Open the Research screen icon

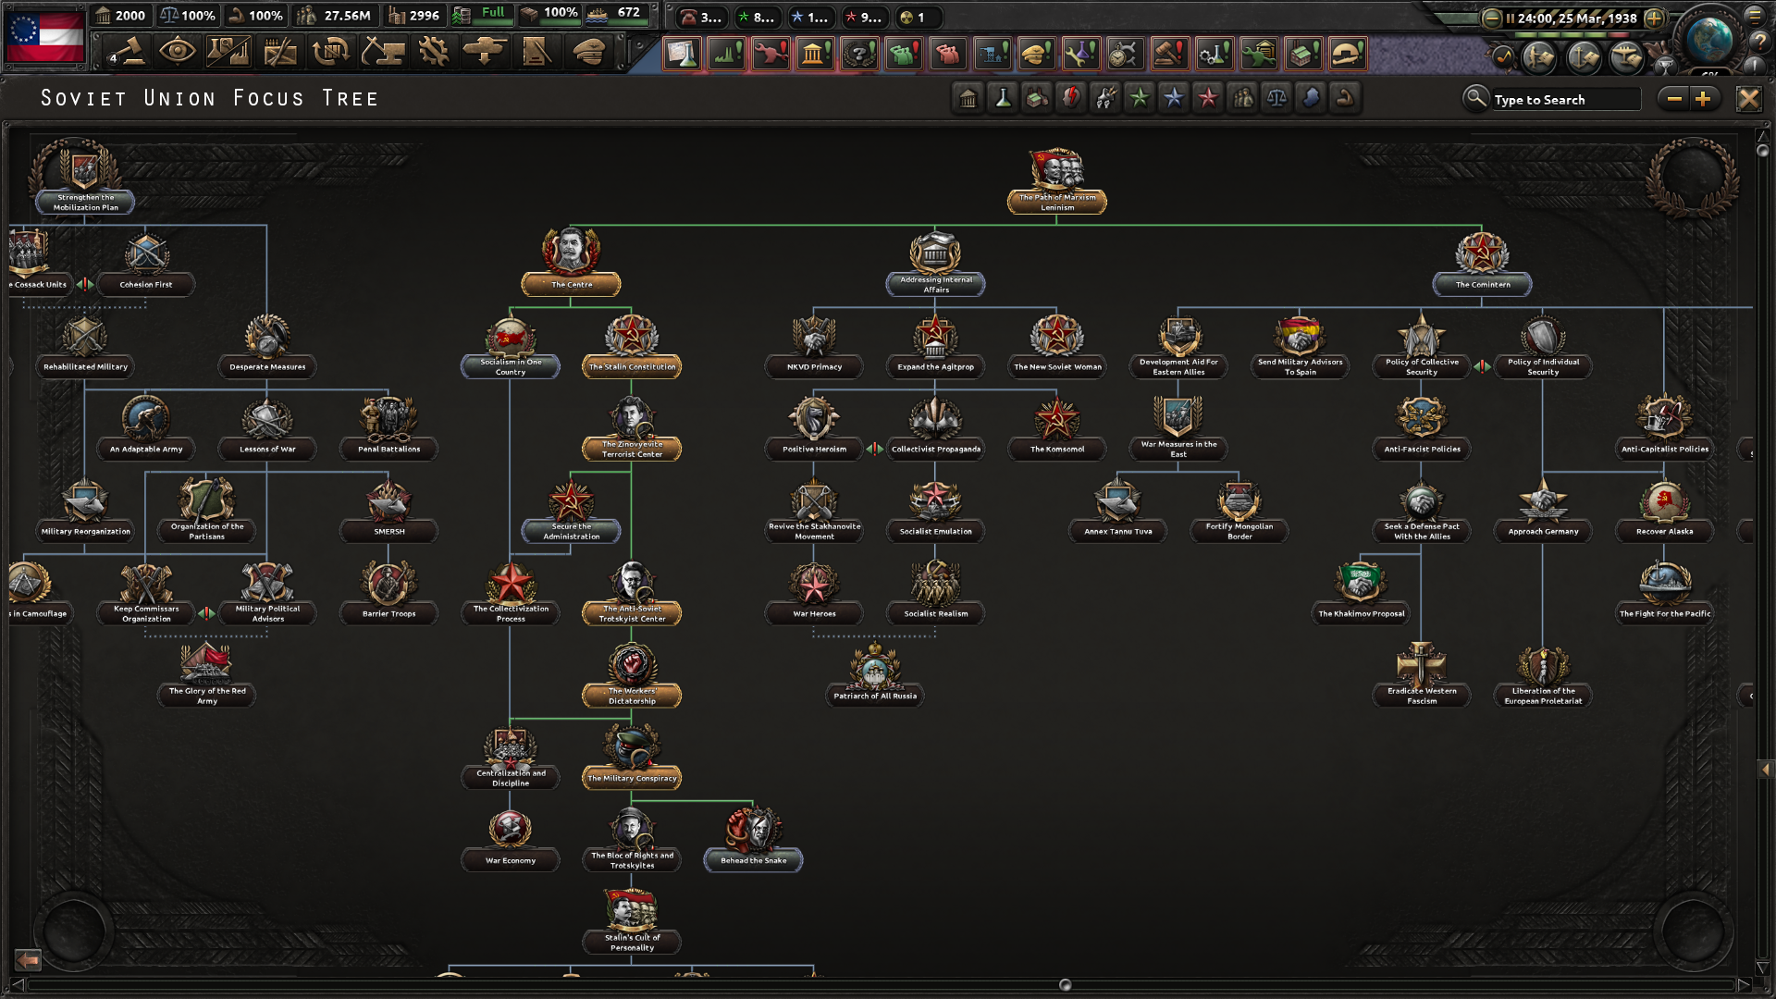228,52
